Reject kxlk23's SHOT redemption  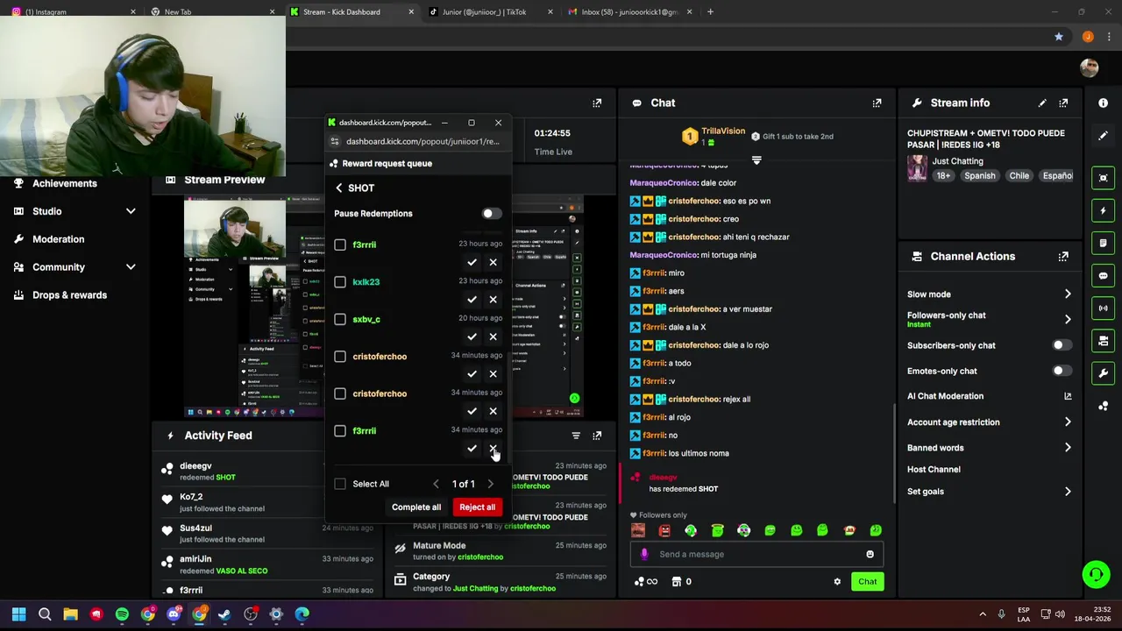point(493,300)
